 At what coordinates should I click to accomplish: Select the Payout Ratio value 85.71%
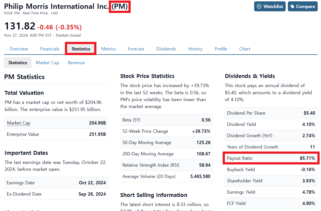tap(307, 158)
